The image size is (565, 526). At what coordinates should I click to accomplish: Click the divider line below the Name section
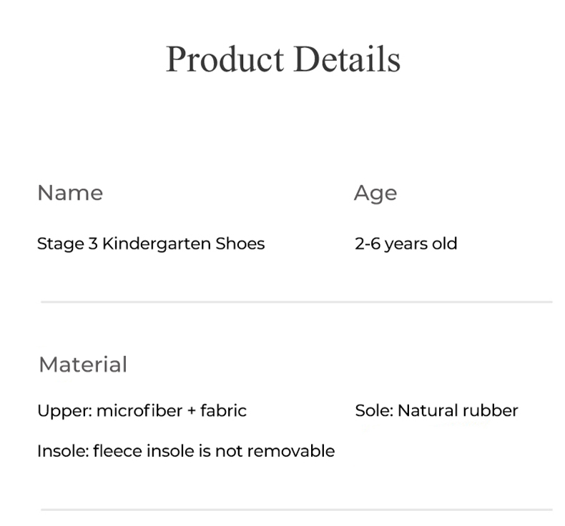tap(296, 302)
